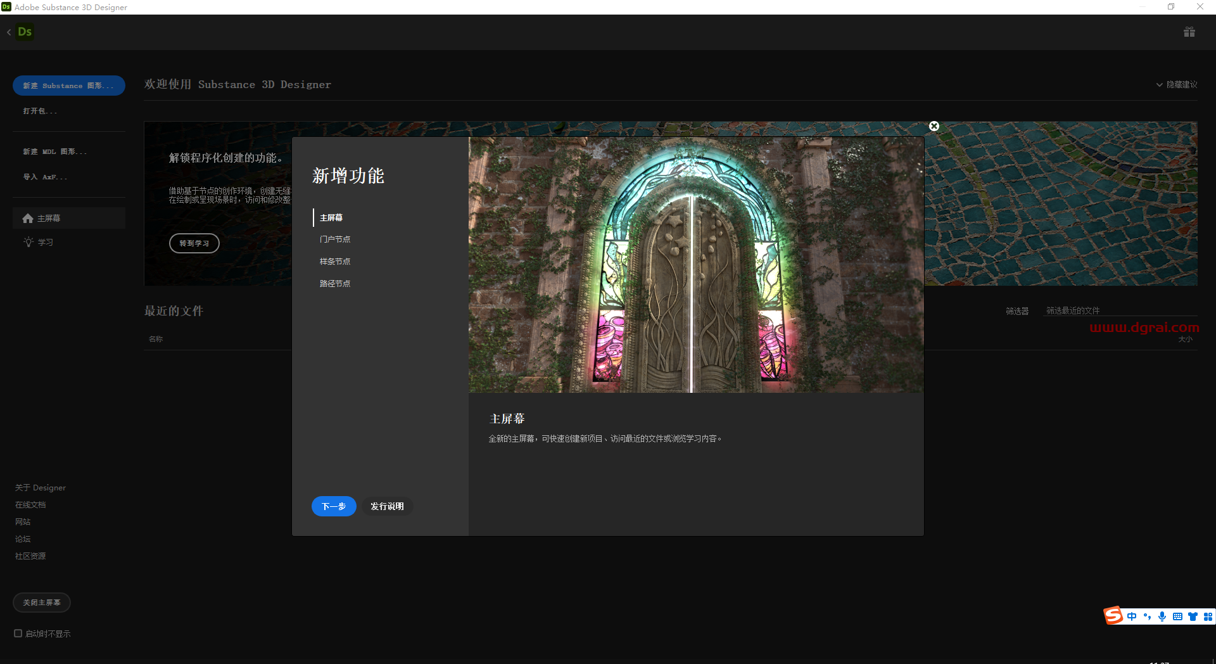
Task: Click 新建 Substance 图形 button
Action: pos(69,86)
